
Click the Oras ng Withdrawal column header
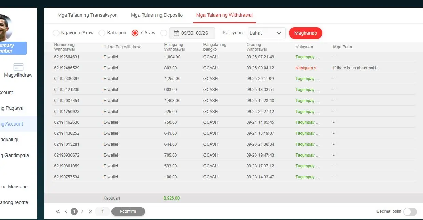(x=257, y=47)
